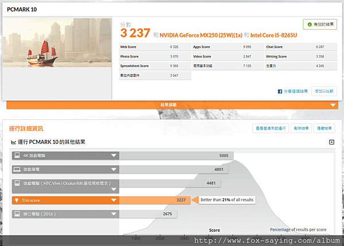Click the 4 245 score value
Image resolution: width=344 pixels, height=246 pixels.
(320, 66)
